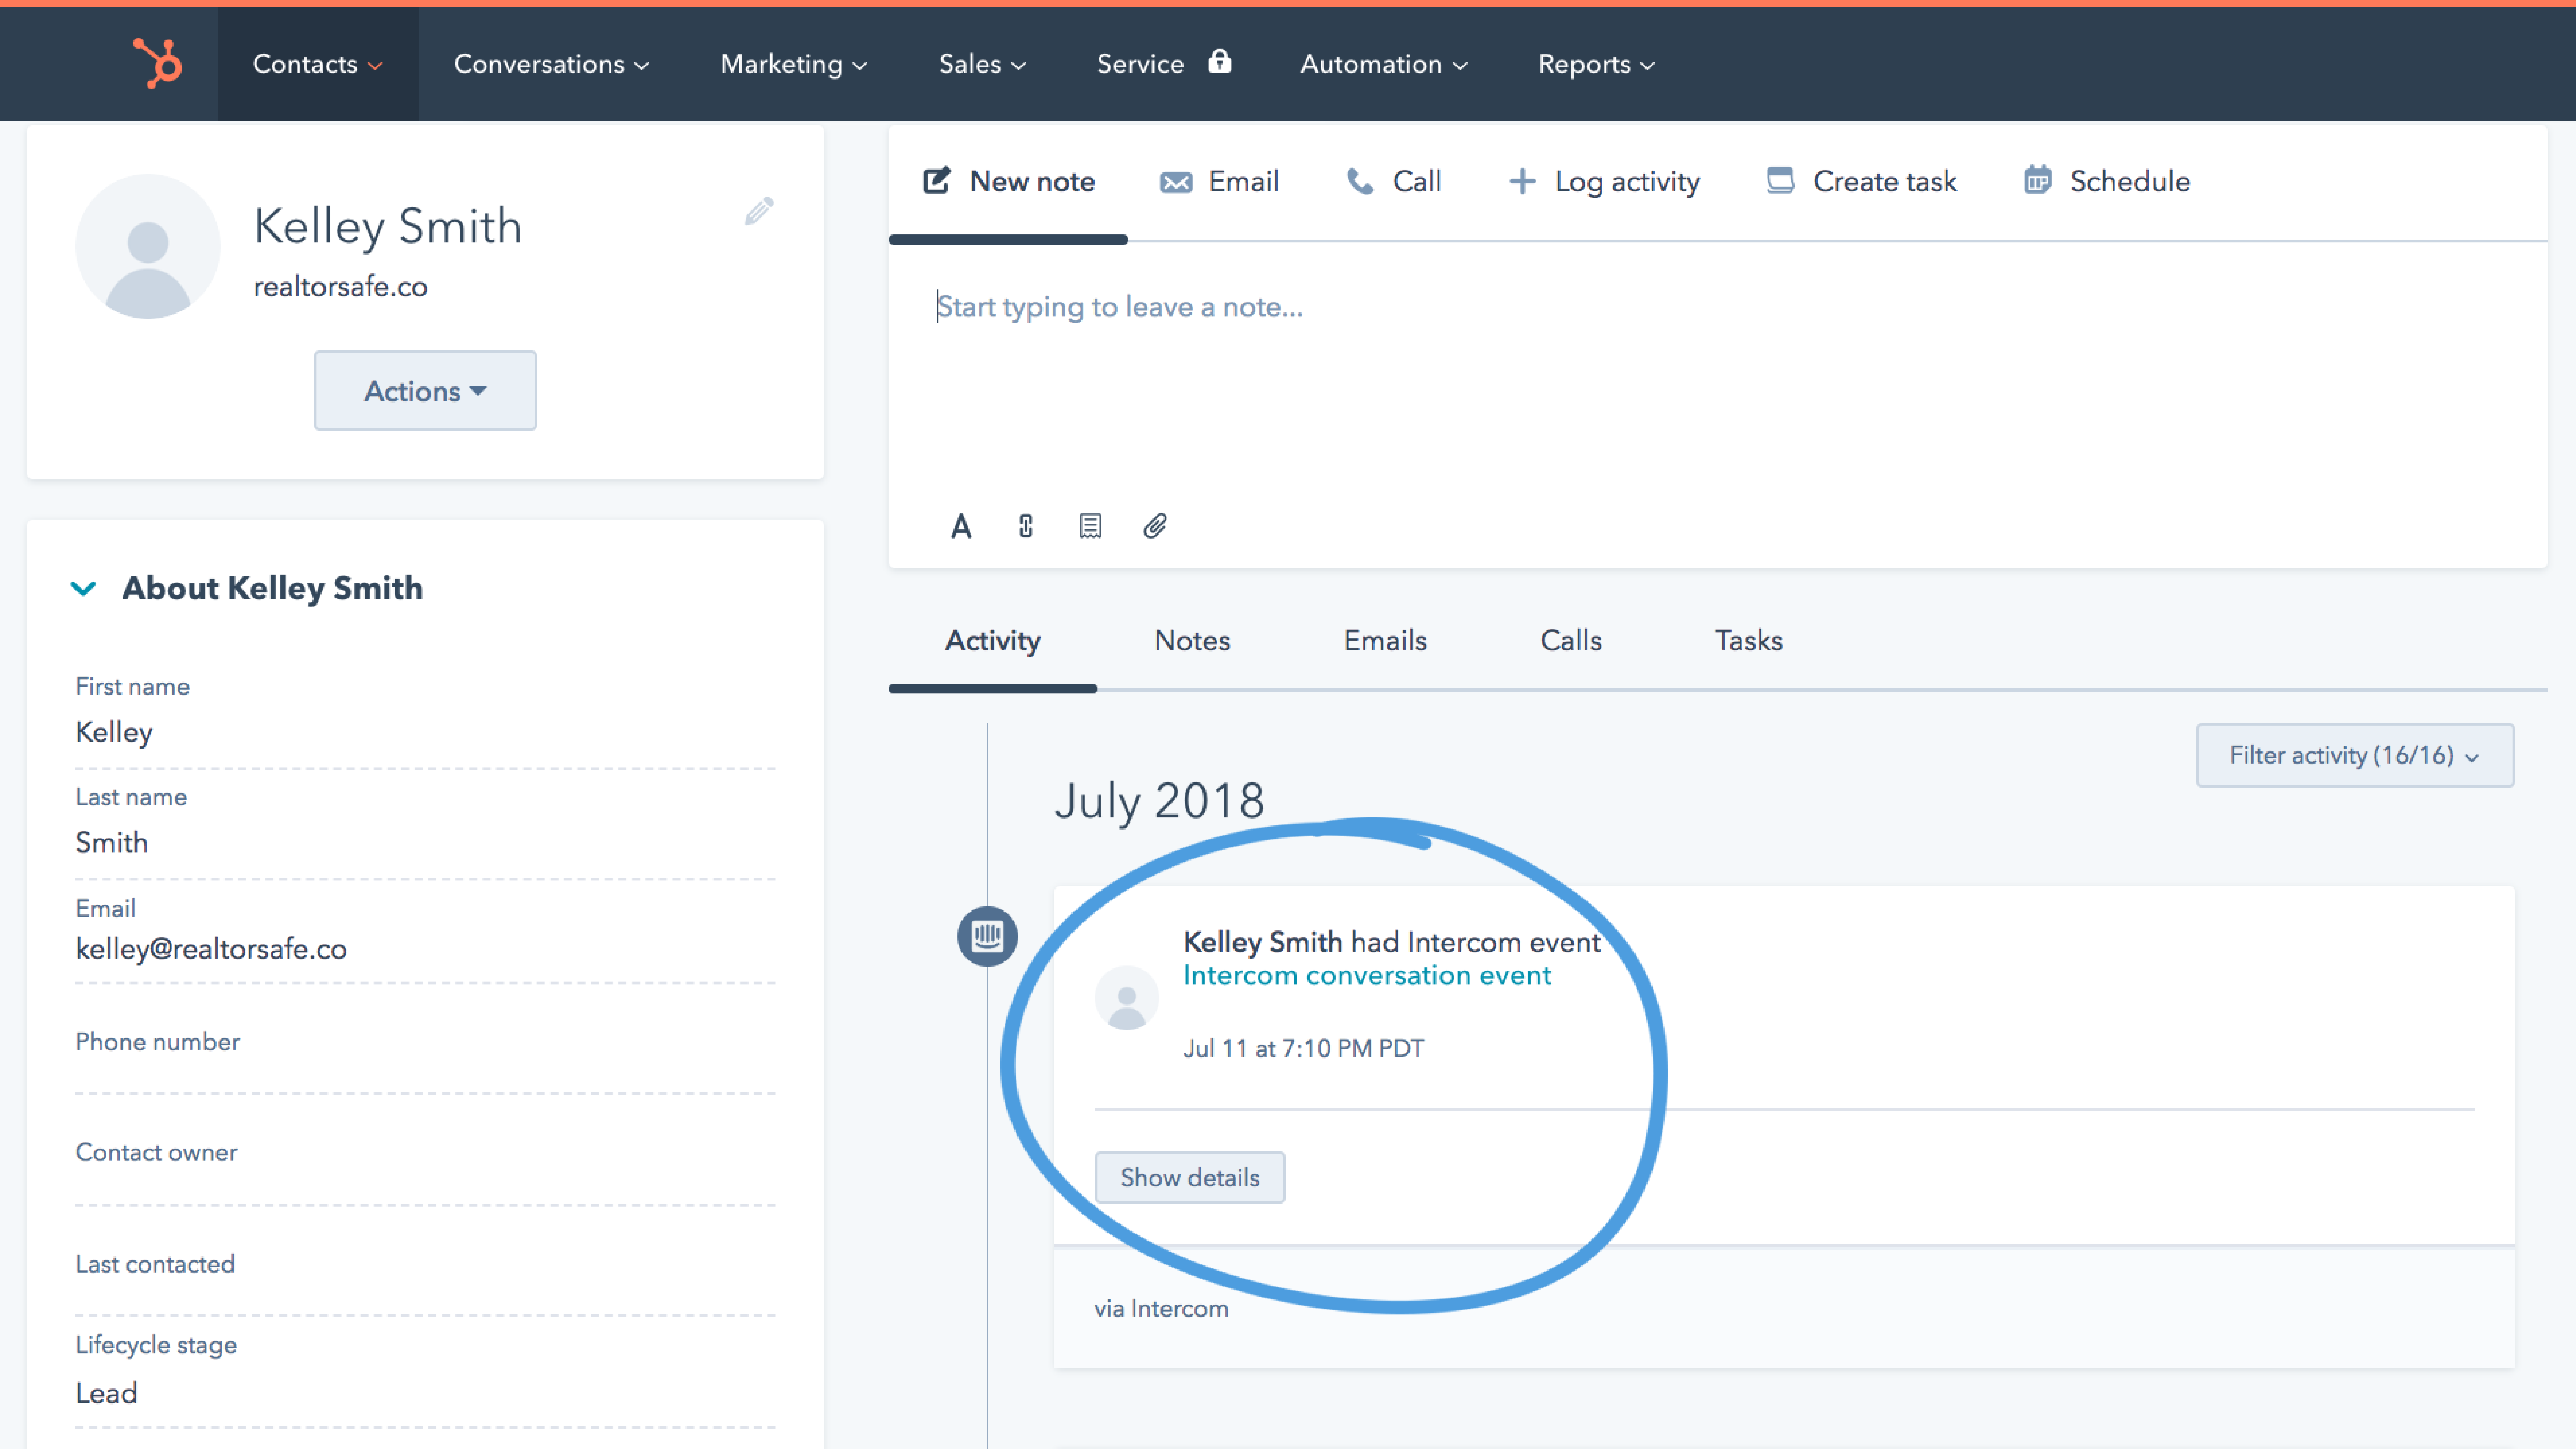This screenshot has height=1449, width=2576.
Task: Click the Log activity plus icon
Action: [x=1518, y=181]
